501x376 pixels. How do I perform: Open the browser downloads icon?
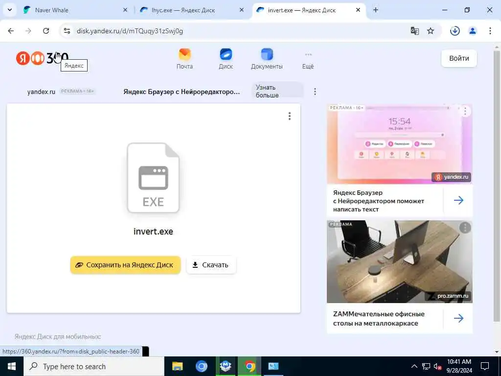coord(455,31)
